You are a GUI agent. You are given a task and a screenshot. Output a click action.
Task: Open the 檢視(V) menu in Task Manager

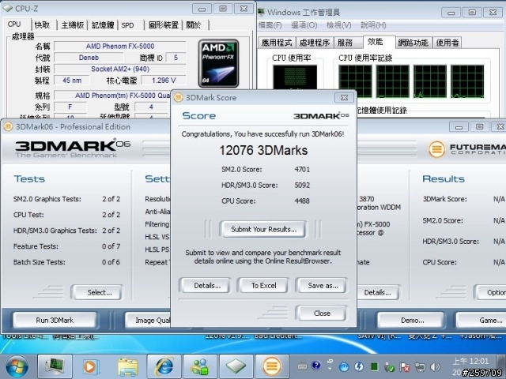[x=339, y=25]
